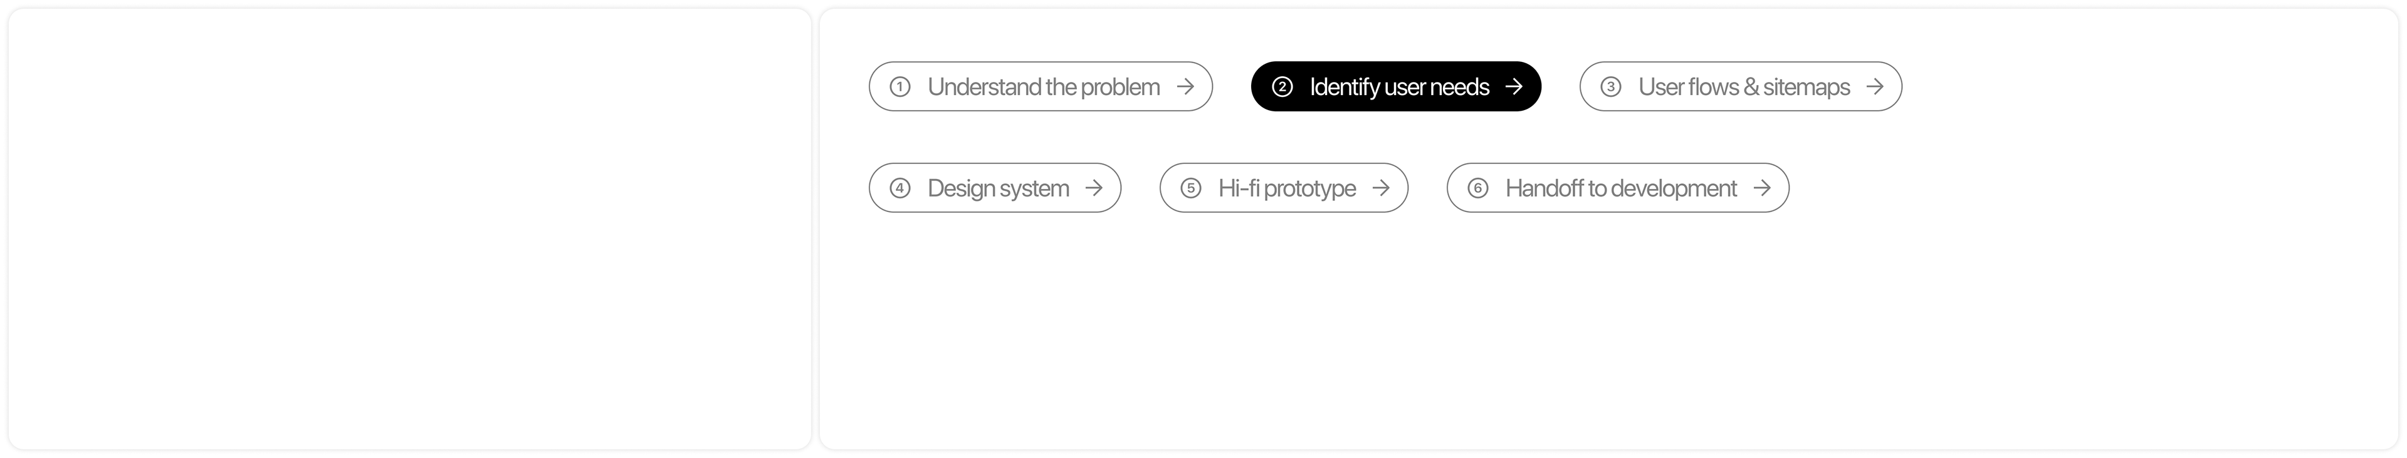The image size is (2407, 458).
Task: Switch to User flows & sitemaps
Action: tap(1744, 87)
